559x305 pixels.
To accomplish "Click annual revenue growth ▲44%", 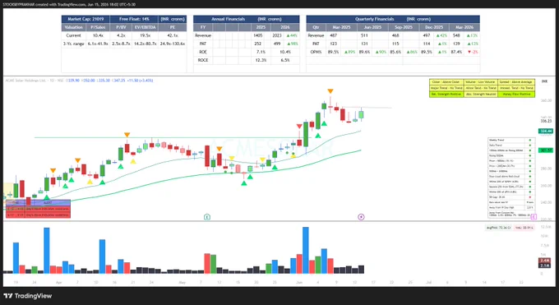I will [x=292, y=35].
